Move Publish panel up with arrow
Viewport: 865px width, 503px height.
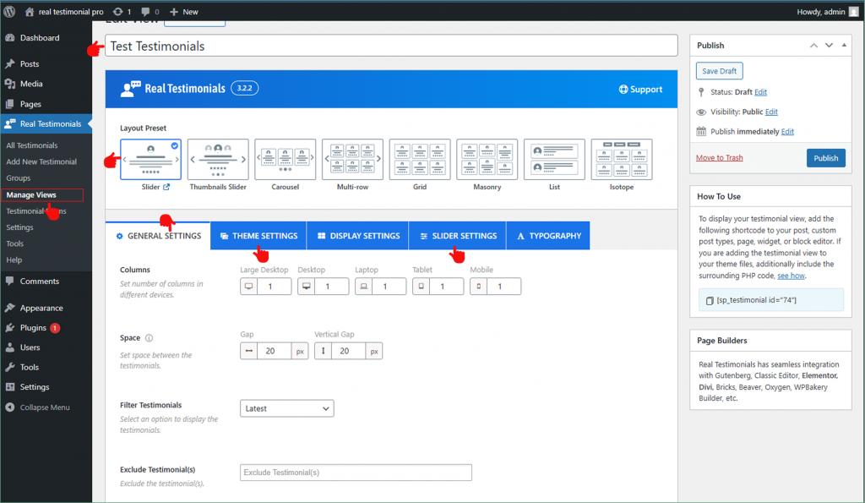(x=813, y=46)
